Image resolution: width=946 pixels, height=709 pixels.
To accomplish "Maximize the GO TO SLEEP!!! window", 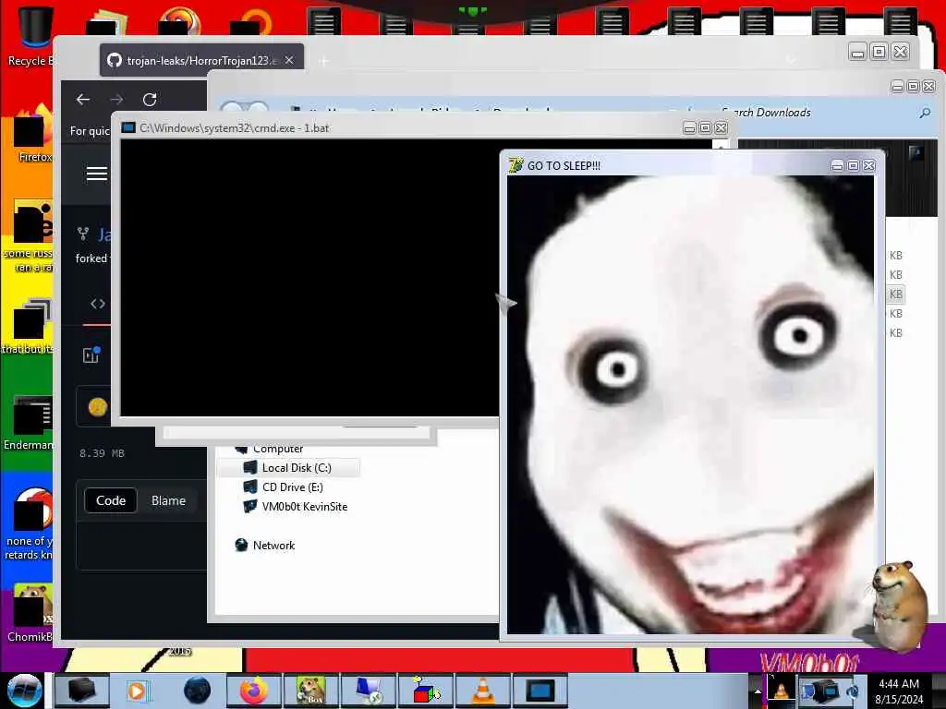I will 853,166.
